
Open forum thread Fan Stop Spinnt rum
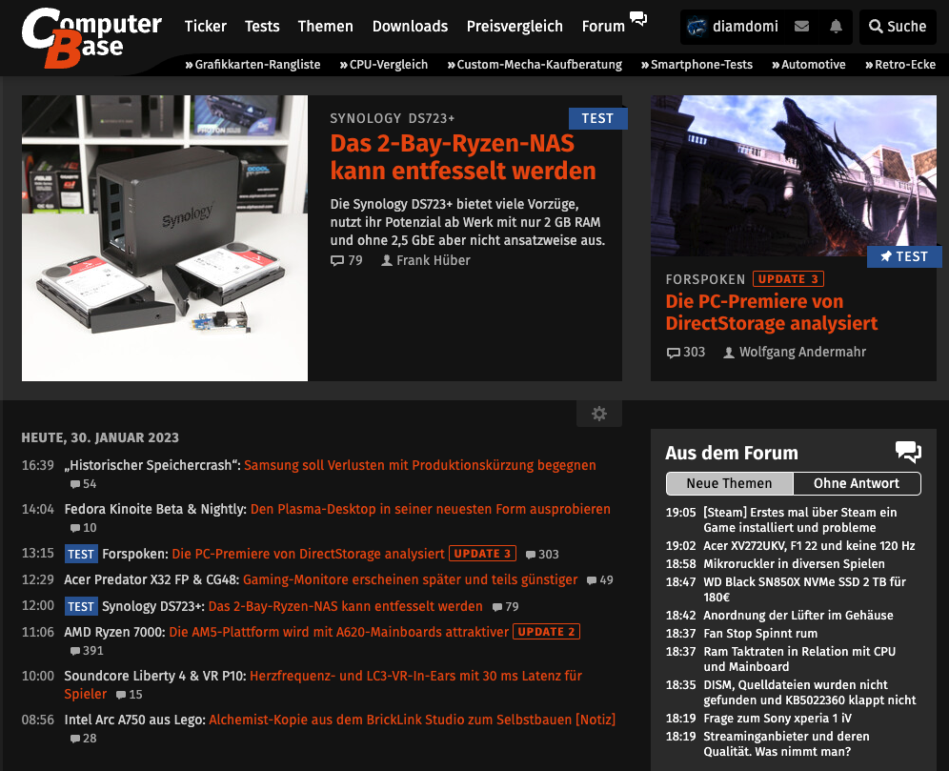coord(760,634)
